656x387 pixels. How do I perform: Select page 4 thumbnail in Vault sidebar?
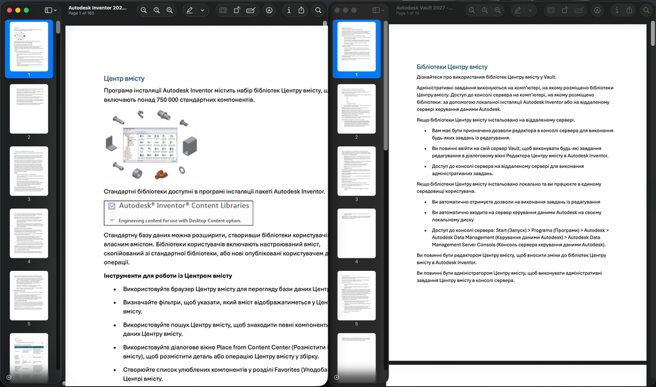tap(357, 234)
